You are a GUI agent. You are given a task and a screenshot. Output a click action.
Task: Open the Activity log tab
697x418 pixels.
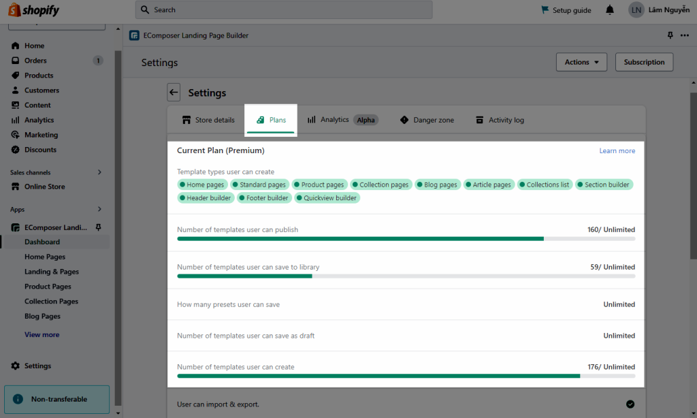click(500, 120)
